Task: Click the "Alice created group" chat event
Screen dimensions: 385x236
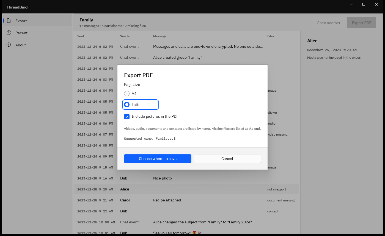Action: (186, 58)
